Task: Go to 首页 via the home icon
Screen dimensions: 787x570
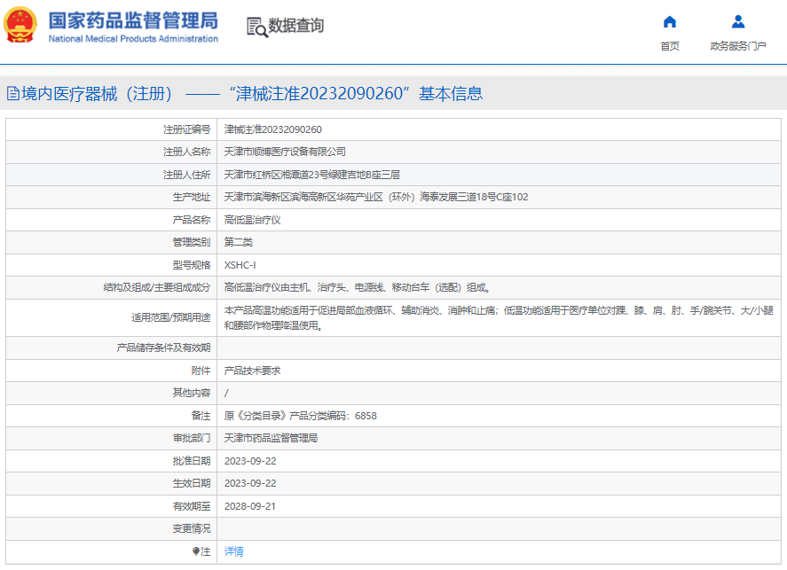Action: pos(670,21)
